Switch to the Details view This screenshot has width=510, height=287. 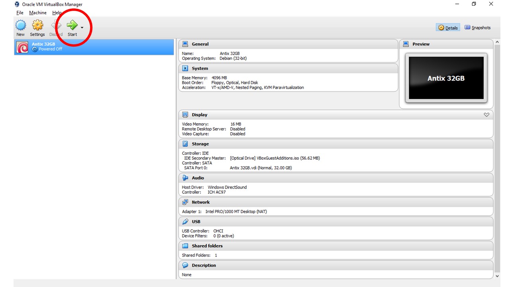point(448,28)
